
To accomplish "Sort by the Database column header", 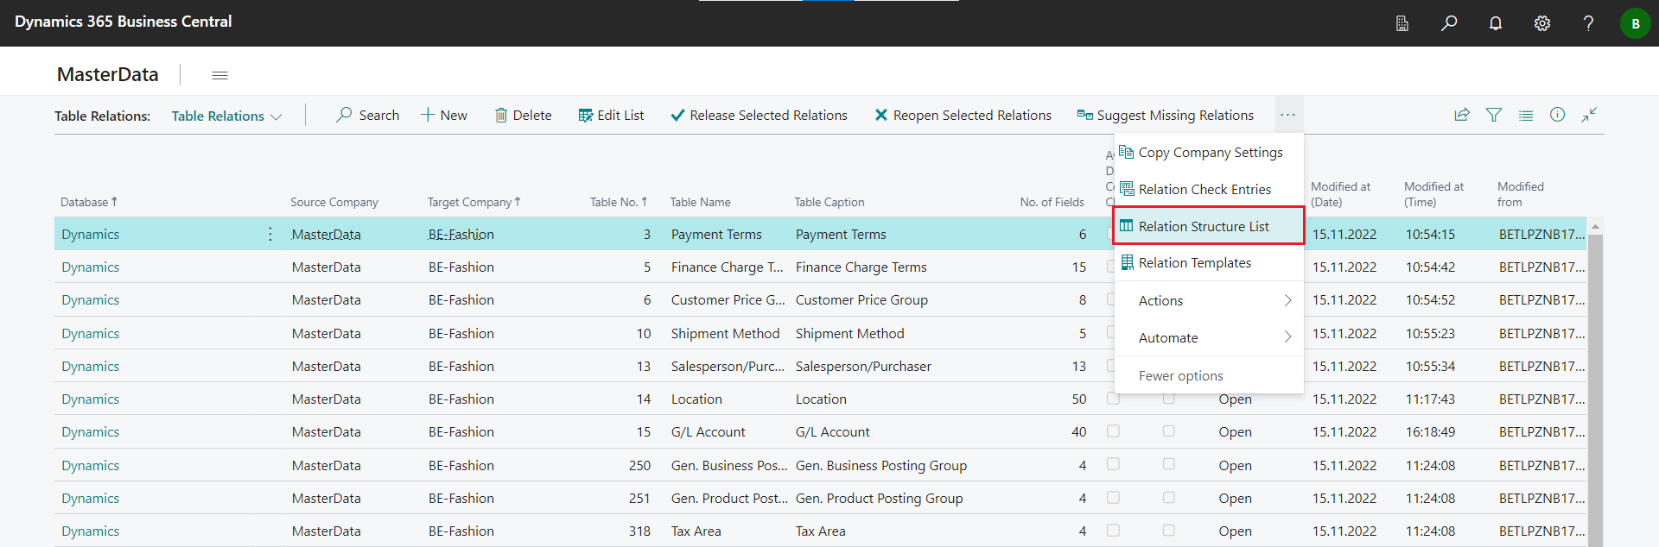I will coord(88,202).
